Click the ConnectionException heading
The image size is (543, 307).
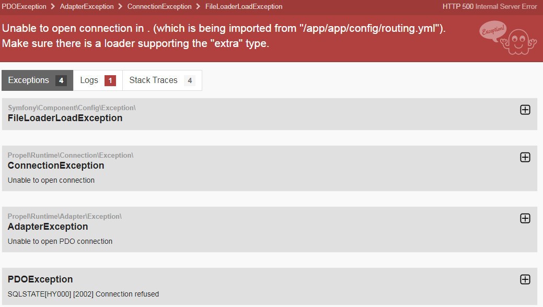click(x=56, y=166)
